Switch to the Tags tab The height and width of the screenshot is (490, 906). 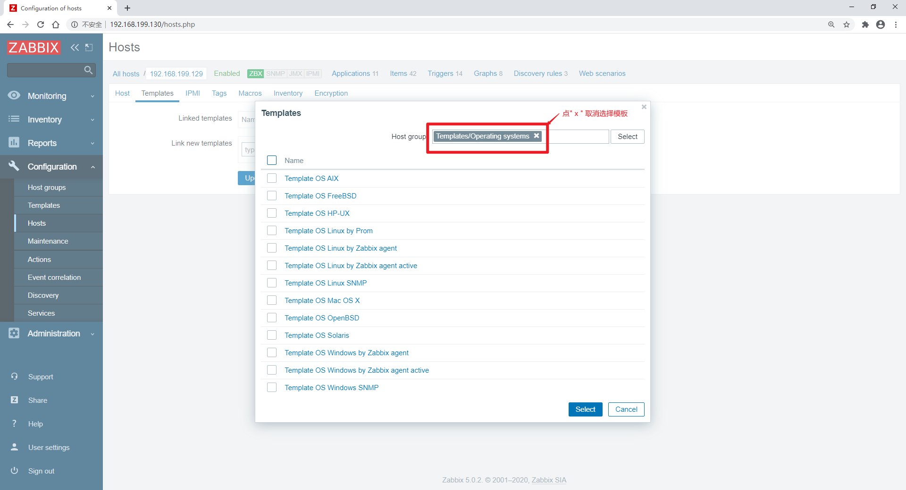219,93
